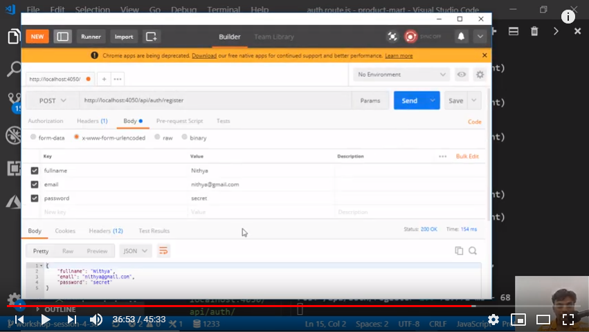This screenshot has width=589, height=332.
Task: Open the POST method dropdown
Action: coord(53,101)
